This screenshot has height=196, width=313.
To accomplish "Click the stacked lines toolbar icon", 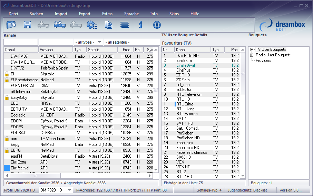I will coord(125,25).
